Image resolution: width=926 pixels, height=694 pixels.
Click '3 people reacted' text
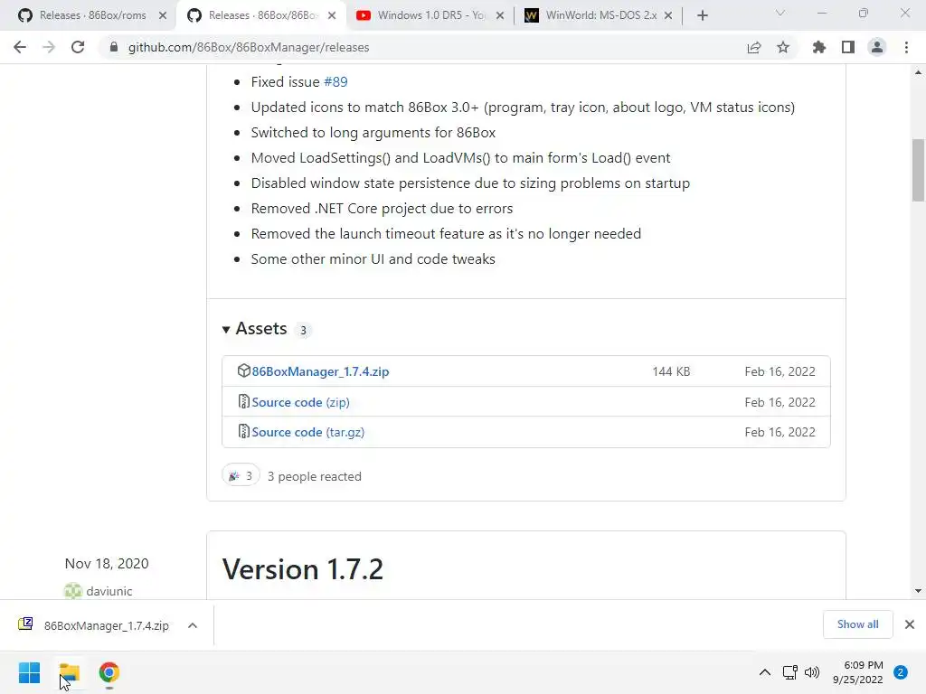314,476
